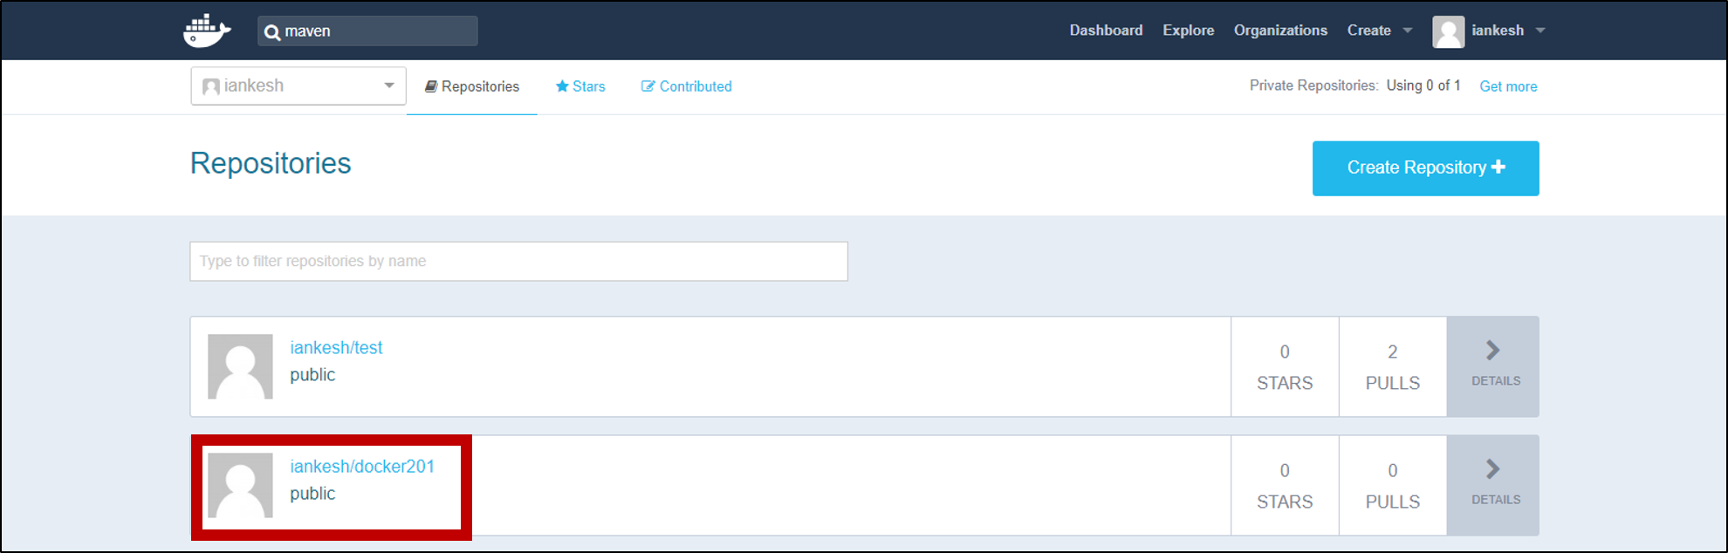Open the iankesh/docker201 repository link
1728x553 pixels.
(x=362, y=467)
